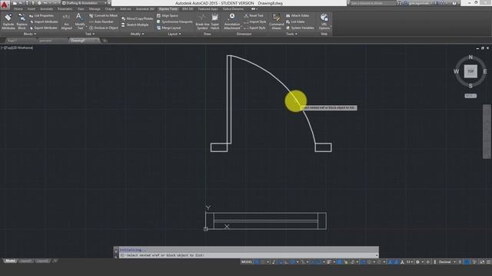Expand the Modify panel dropdown
The image size is (492, 276).
click(137, 34)
